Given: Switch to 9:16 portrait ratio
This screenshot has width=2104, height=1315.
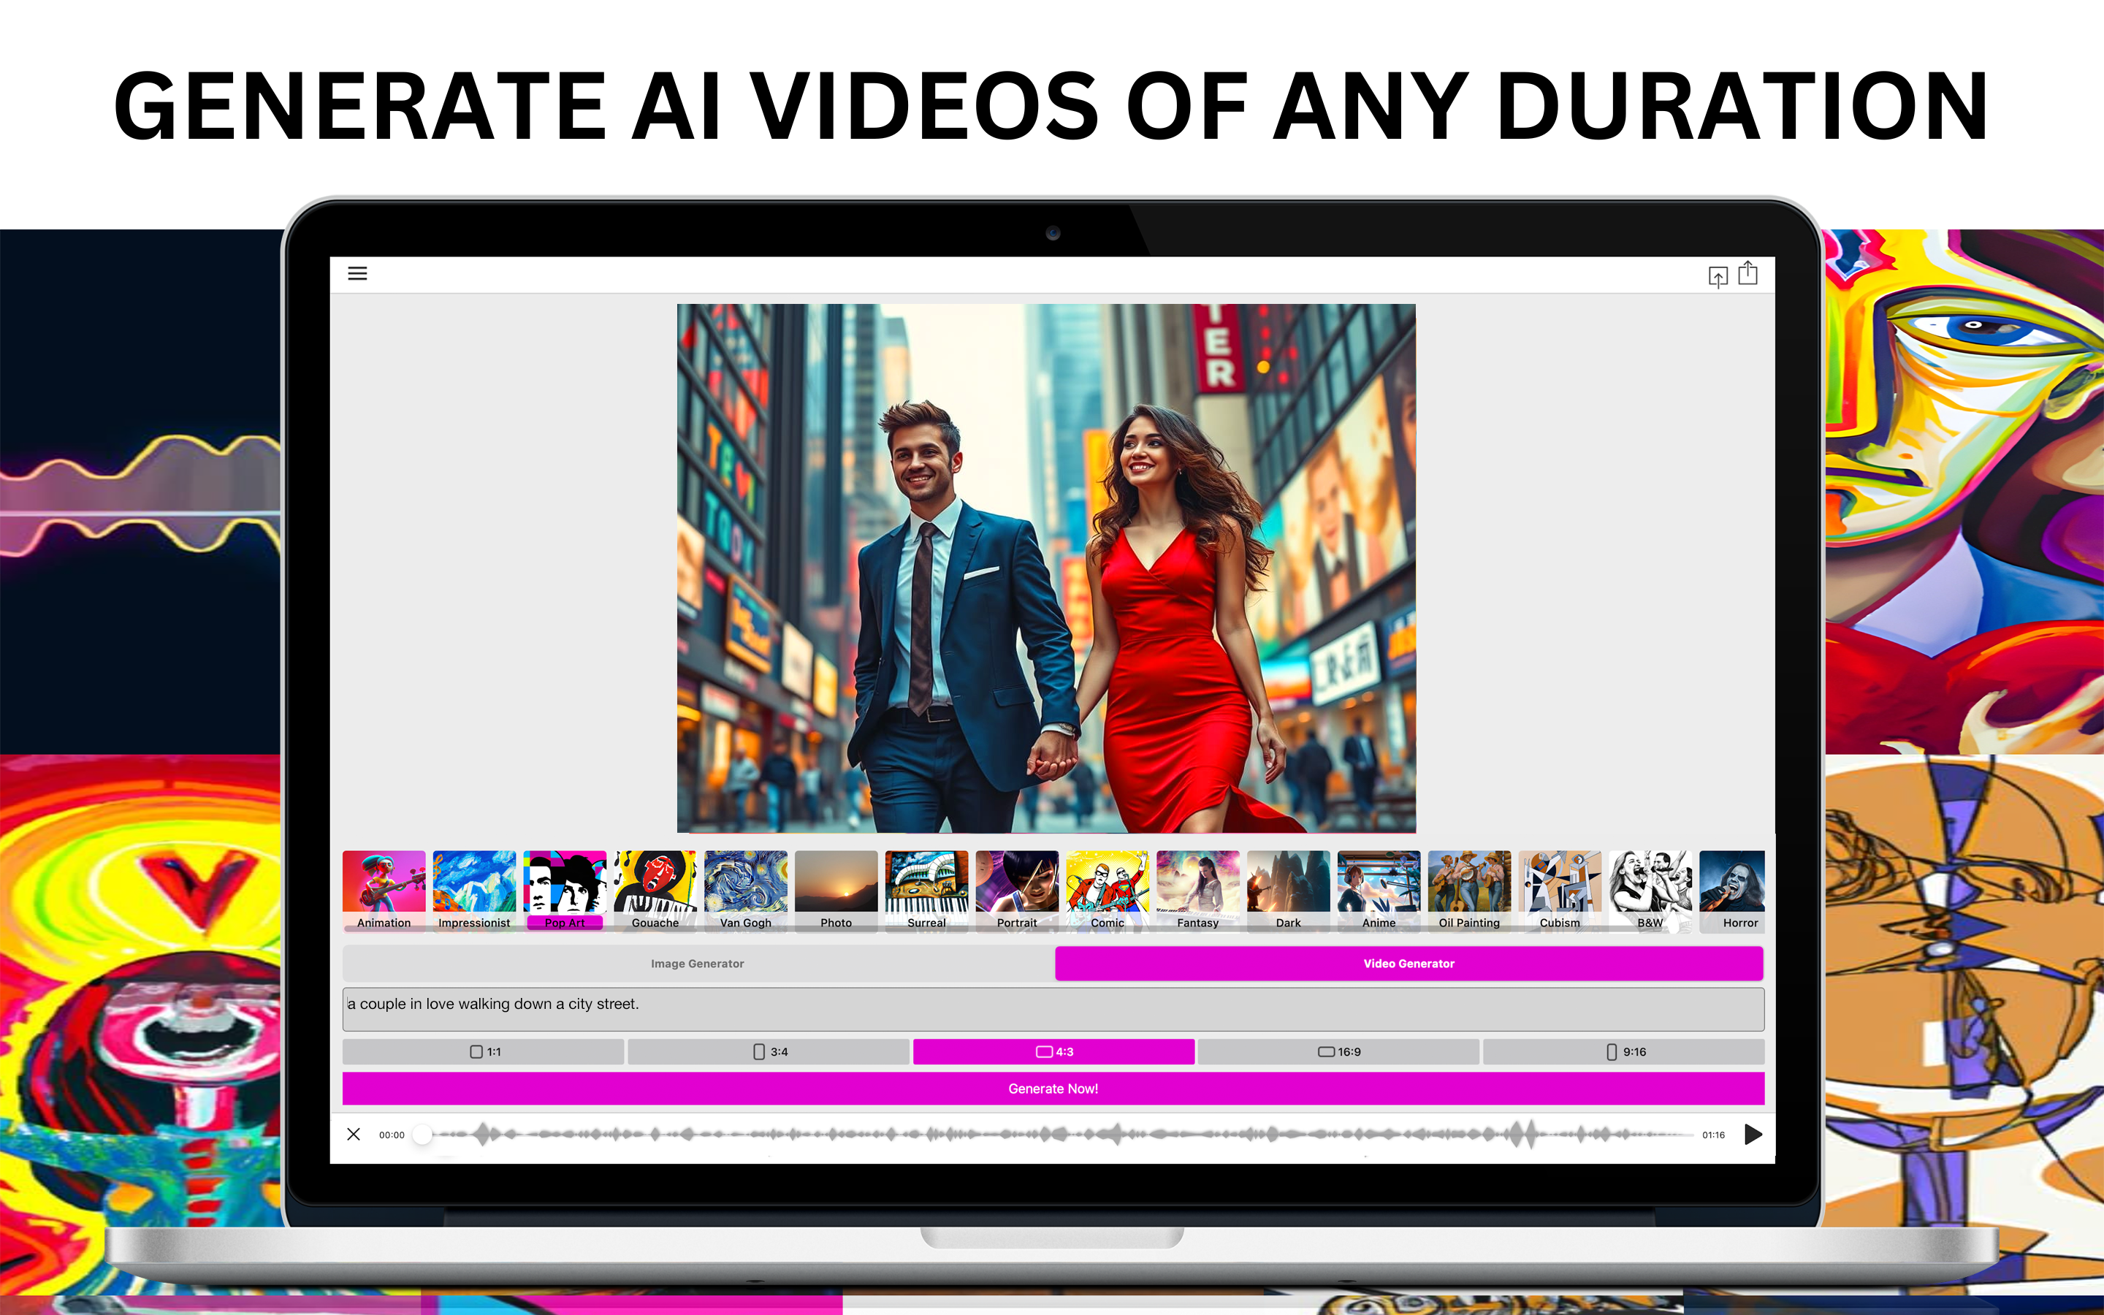Looking at the screenshot, I should 1624,1051.
